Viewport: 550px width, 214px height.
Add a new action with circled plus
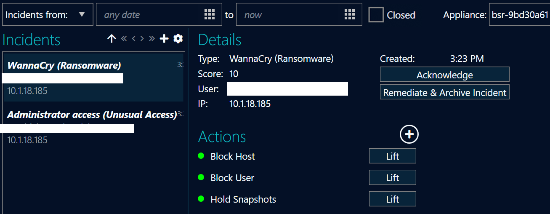409,134
